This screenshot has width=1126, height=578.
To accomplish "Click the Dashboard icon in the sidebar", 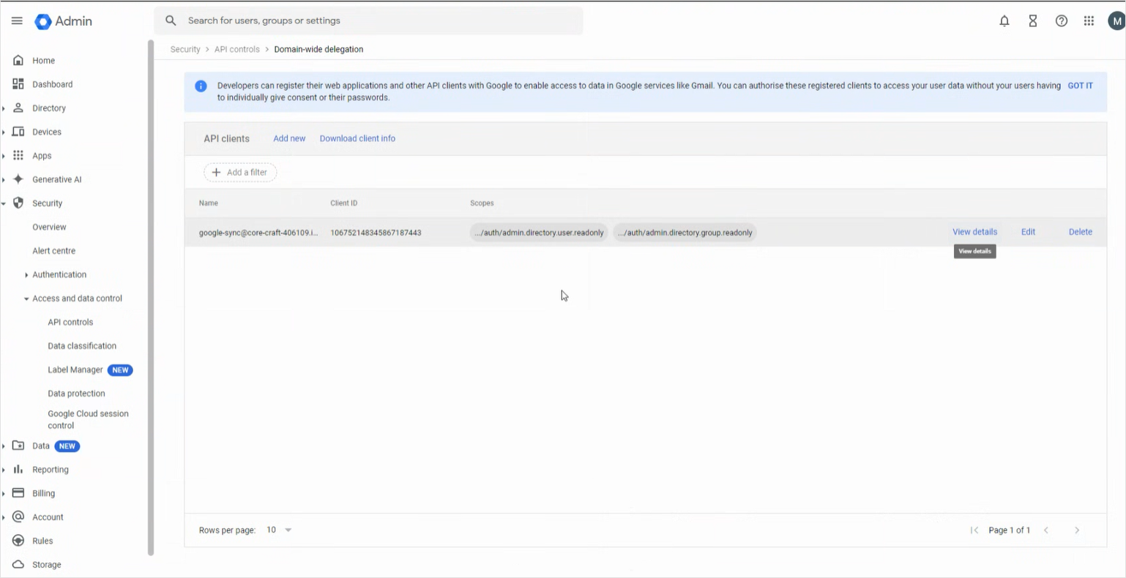I will (18, 84).
